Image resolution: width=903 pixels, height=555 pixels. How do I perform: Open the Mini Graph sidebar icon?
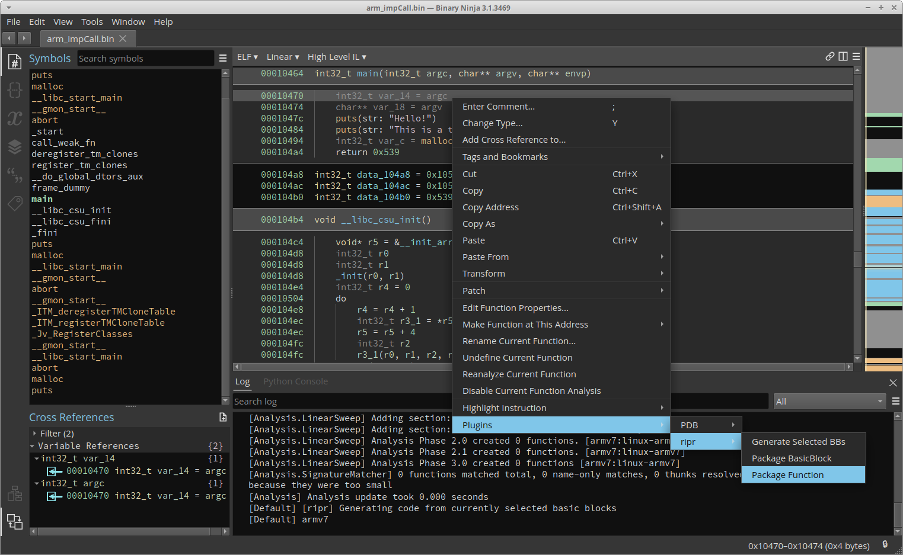pos(14,493)
